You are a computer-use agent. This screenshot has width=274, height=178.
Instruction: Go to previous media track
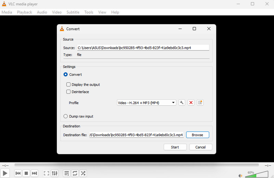pyautogui.click(x=18, y=173)
